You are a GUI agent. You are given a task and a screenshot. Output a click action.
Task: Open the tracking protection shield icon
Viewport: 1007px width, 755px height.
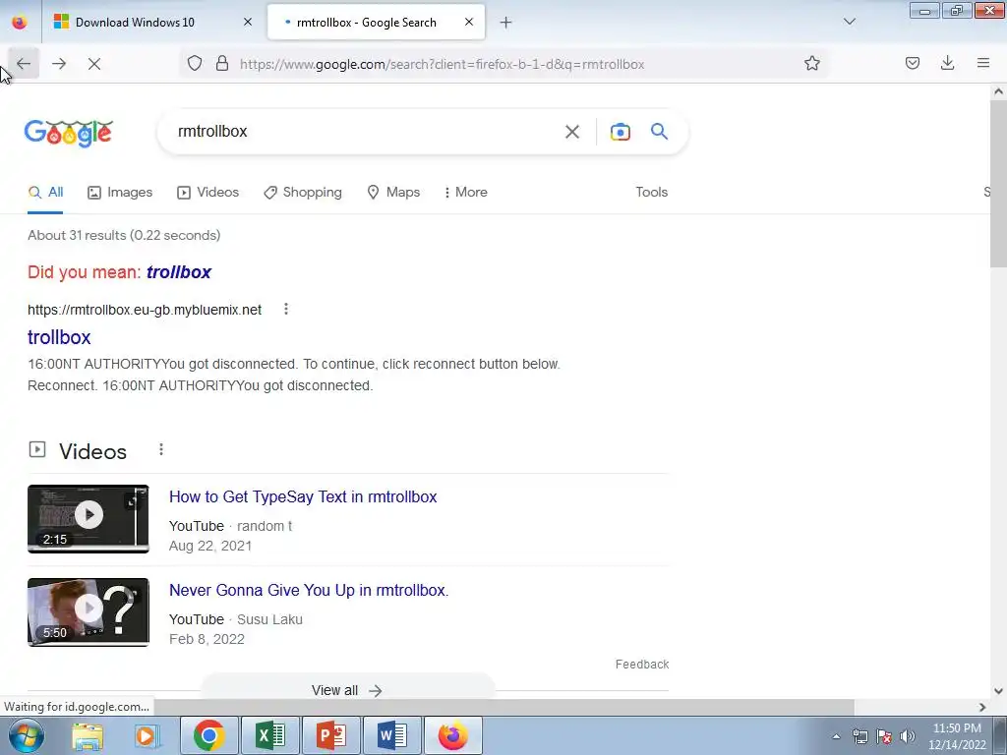pos(195,64)
